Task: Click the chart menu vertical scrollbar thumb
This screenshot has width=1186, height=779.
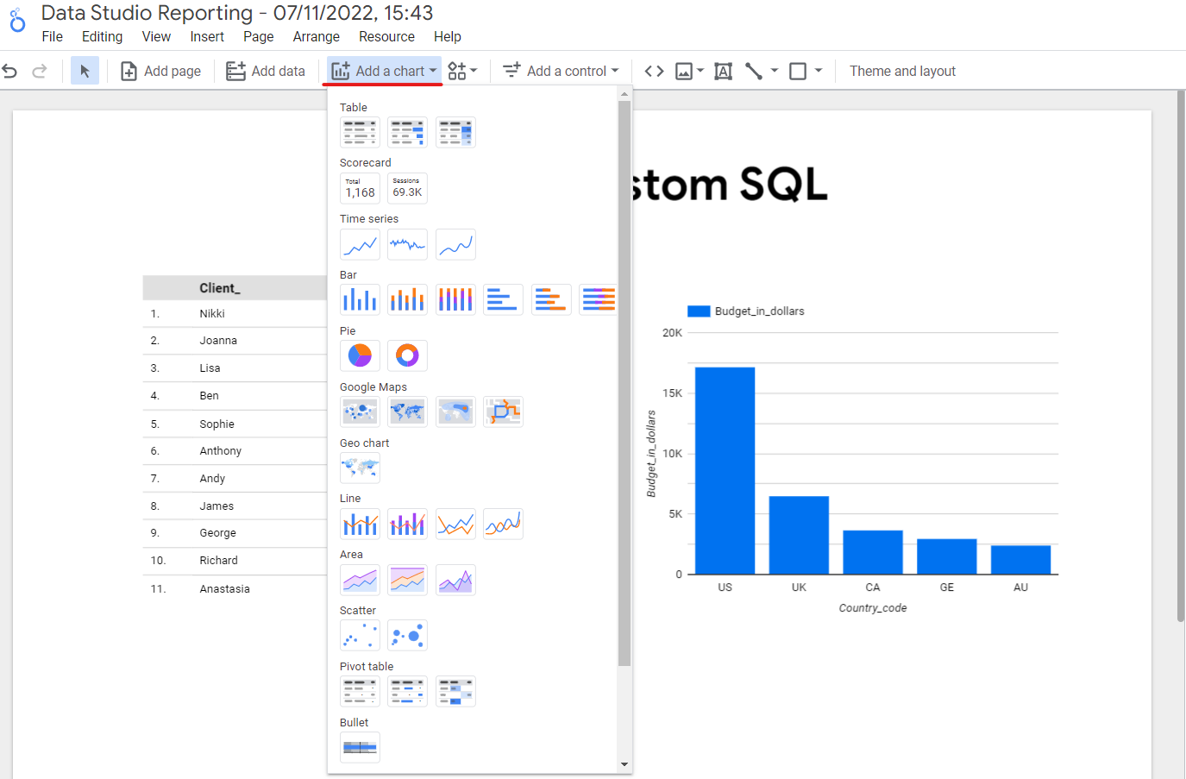Action: 624,384
